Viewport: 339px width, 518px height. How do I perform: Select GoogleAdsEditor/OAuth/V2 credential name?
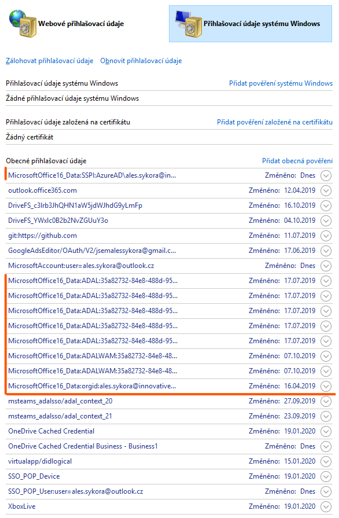[92, 251]
